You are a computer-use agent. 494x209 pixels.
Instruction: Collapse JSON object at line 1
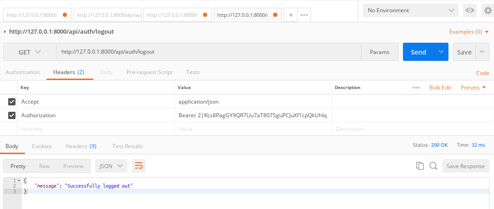click(19, 180)
